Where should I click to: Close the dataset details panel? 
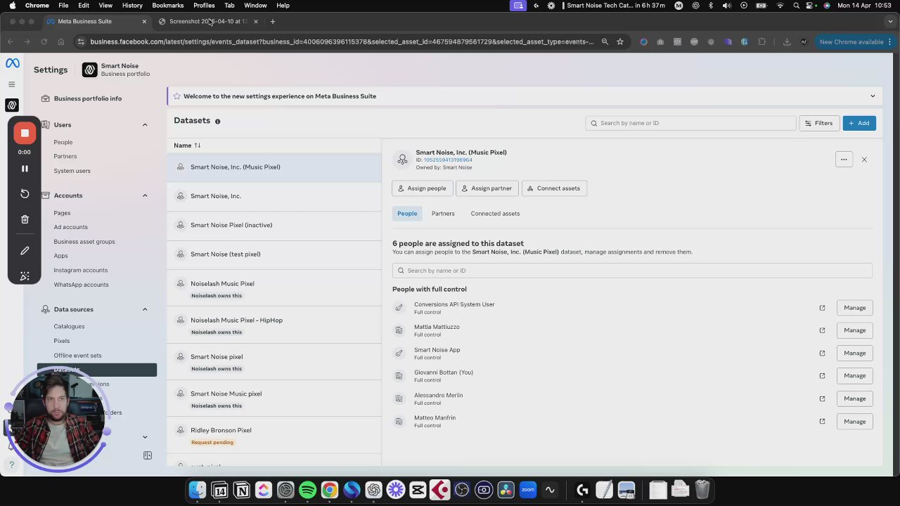pyautogui.click(x=864, y=160)
